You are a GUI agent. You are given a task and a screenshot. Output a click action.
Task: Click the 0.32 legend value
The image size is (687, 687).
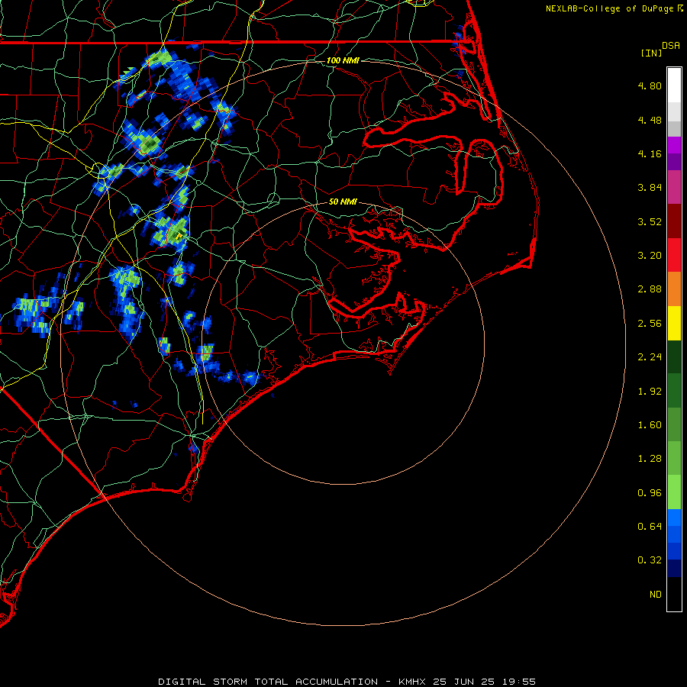650,560
